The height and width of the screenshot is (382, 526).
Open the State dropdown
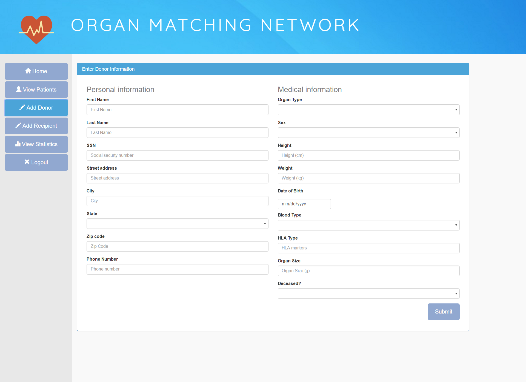click(177, 224)
